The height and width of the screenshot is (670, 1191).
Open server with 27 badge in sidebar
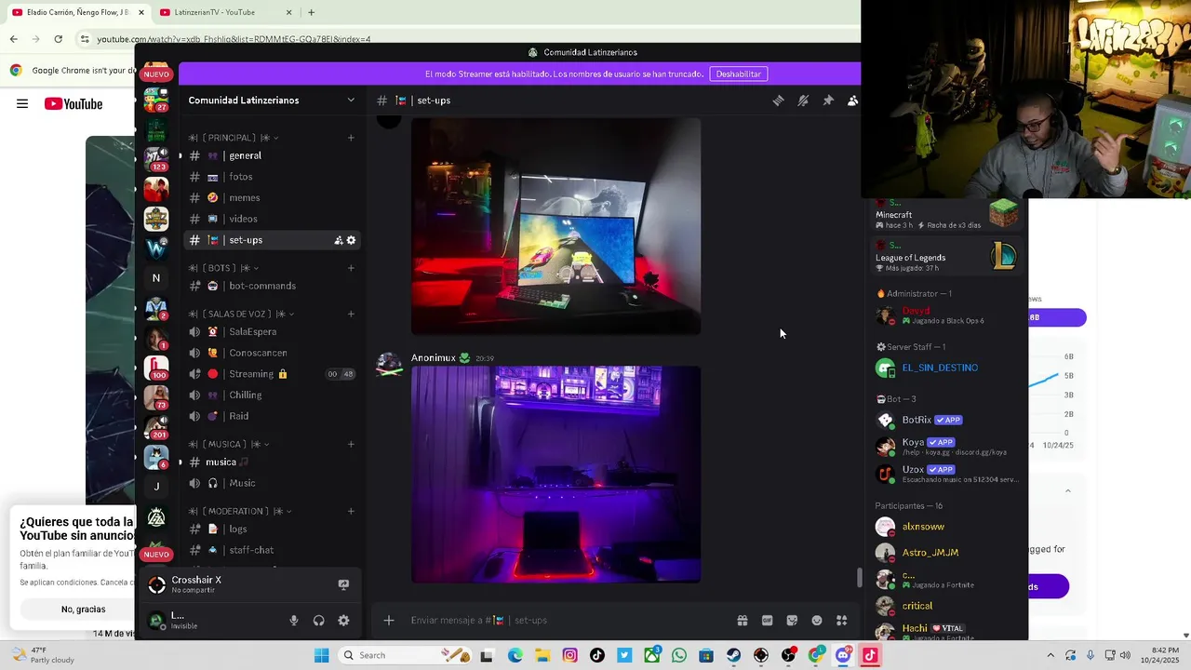156,100
